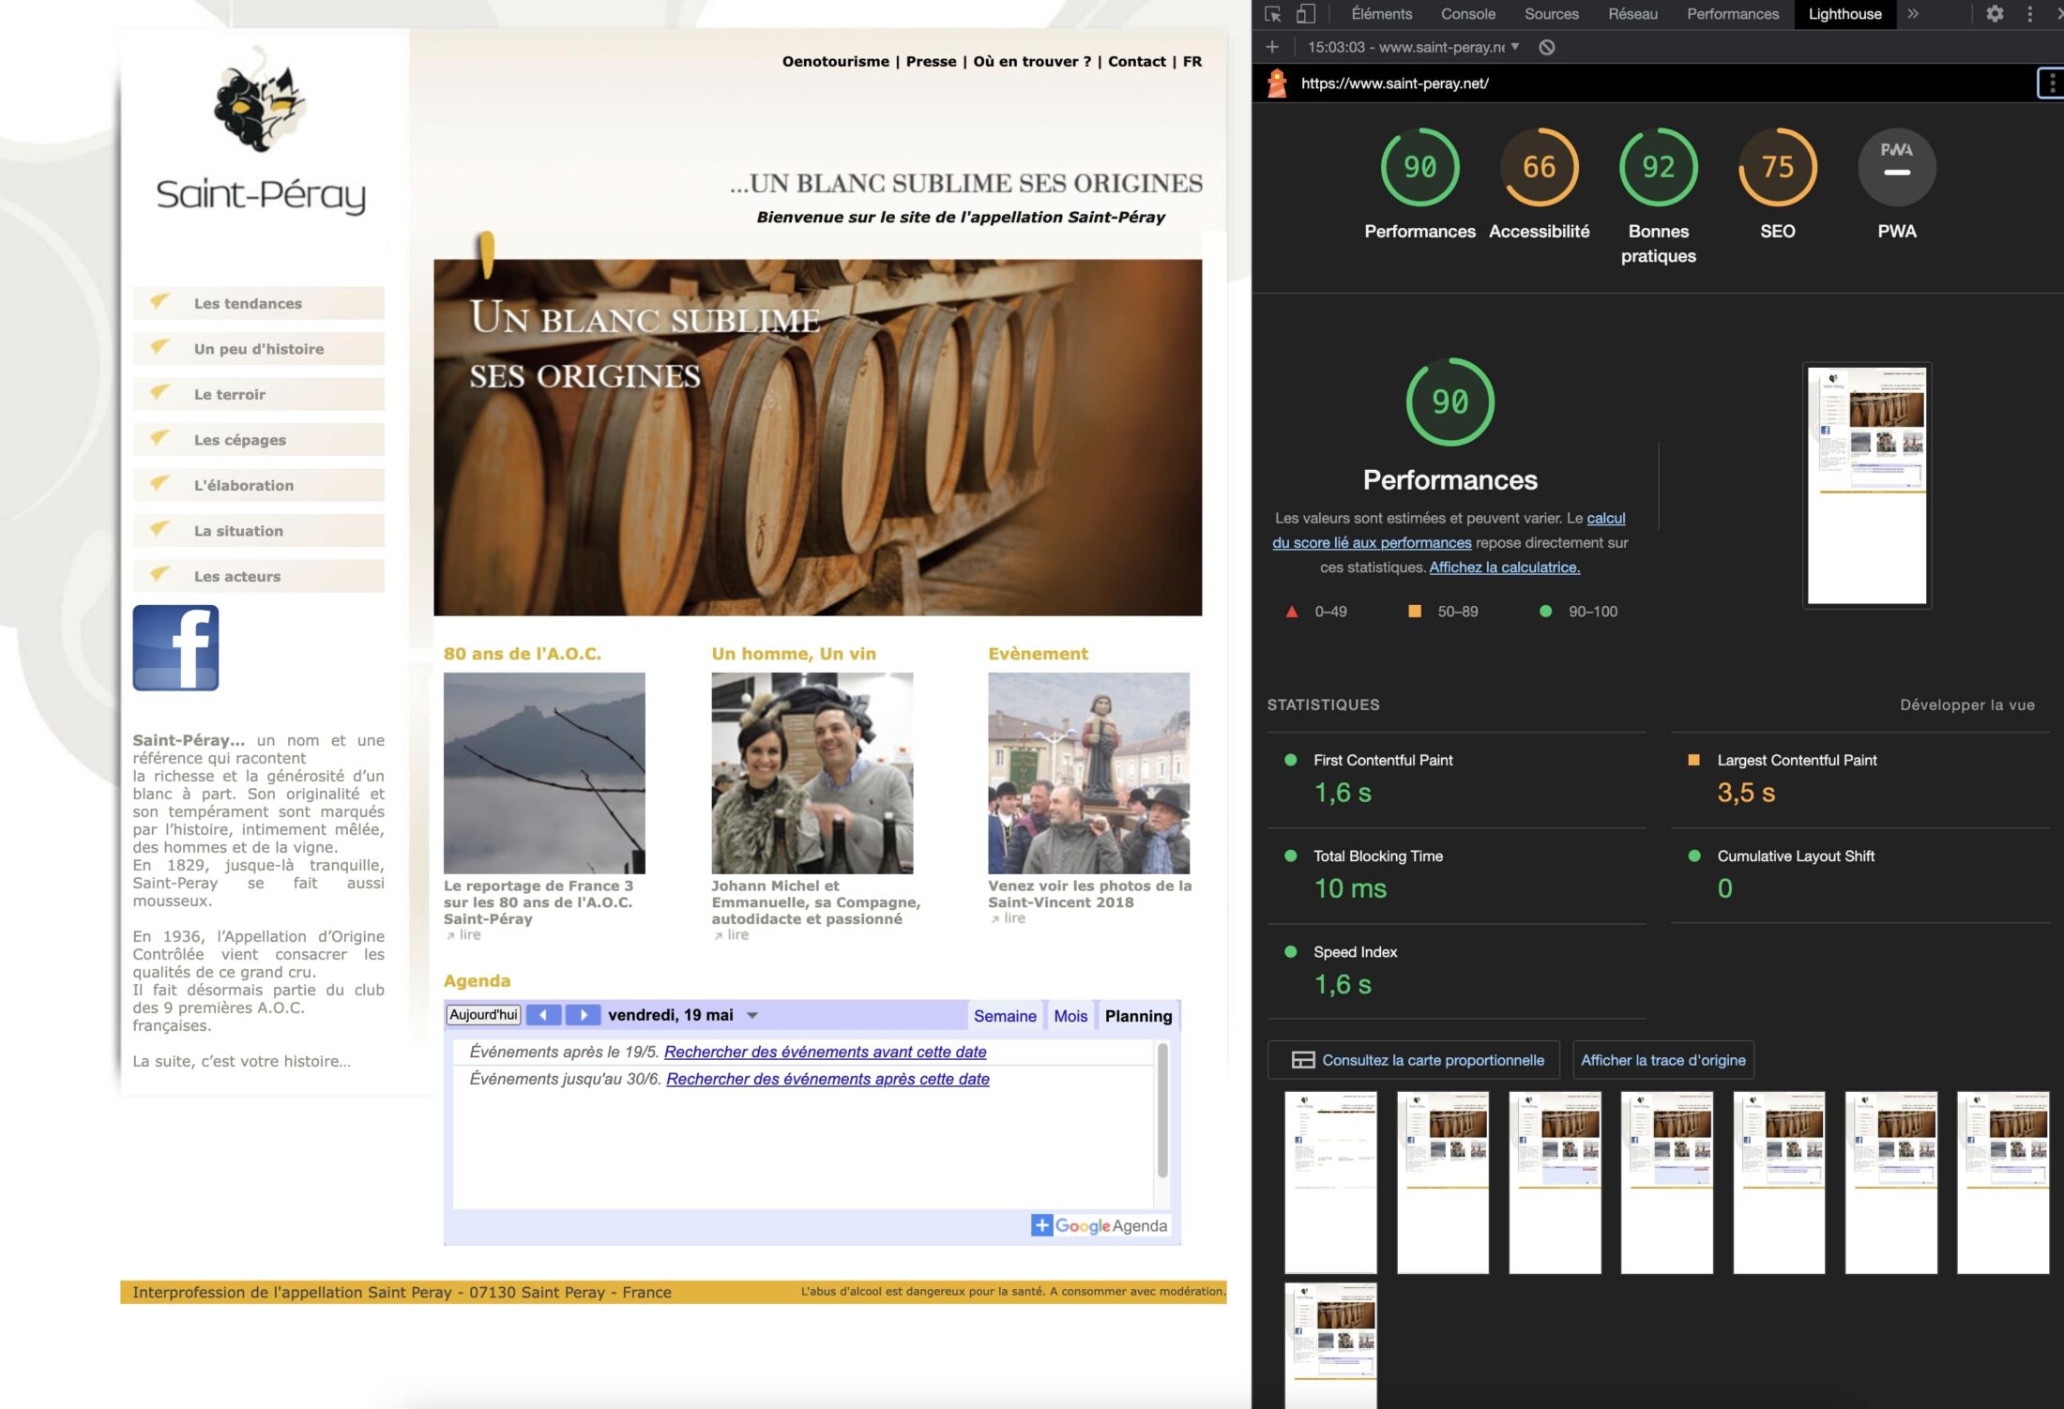Select the Lighthouse tab

[1844, 14]
